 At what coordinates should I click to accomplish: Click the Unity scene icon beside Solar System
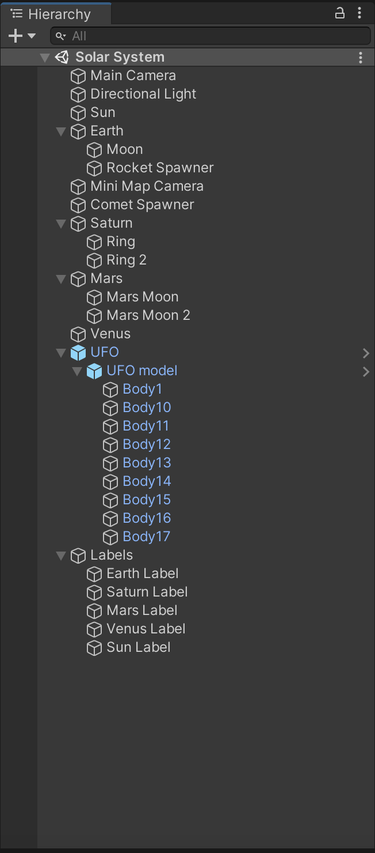coord(62,57)
